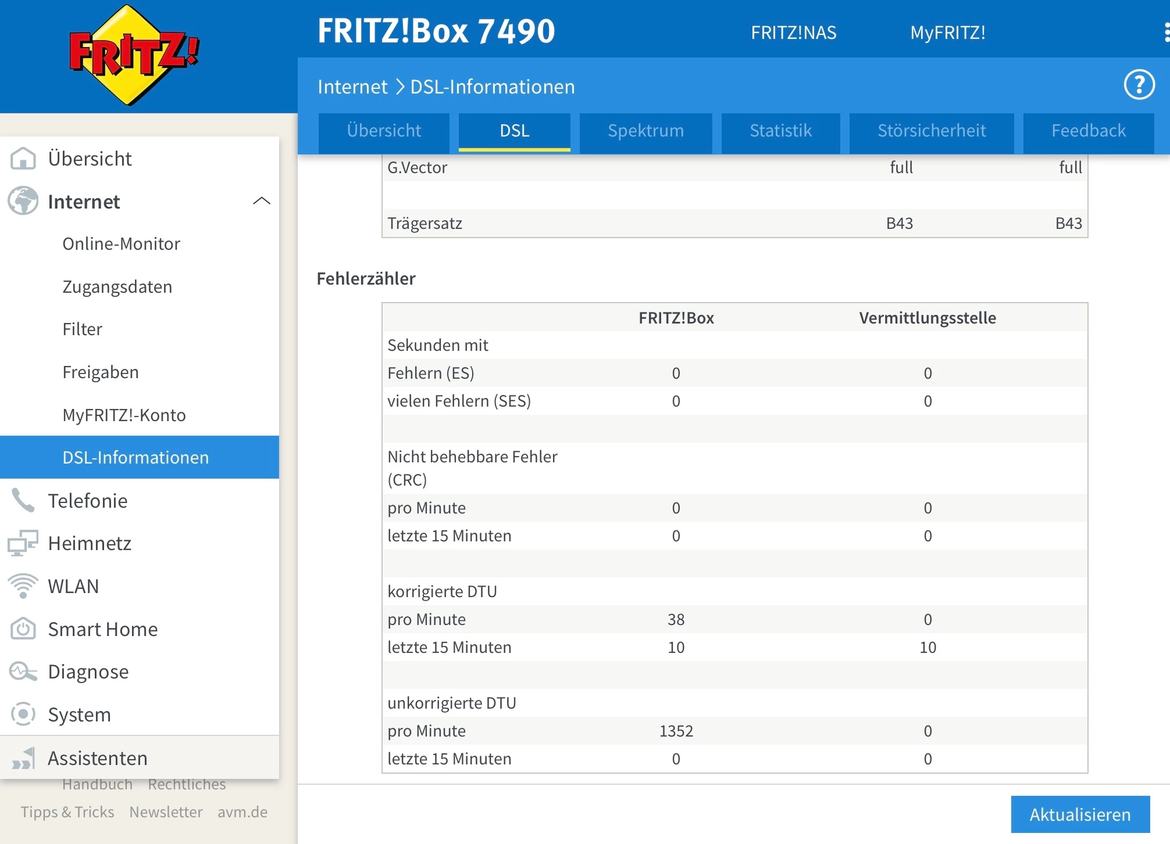Click the FRITZ! logo
The image size is (1170, 844).
click(x=134, y=56)
